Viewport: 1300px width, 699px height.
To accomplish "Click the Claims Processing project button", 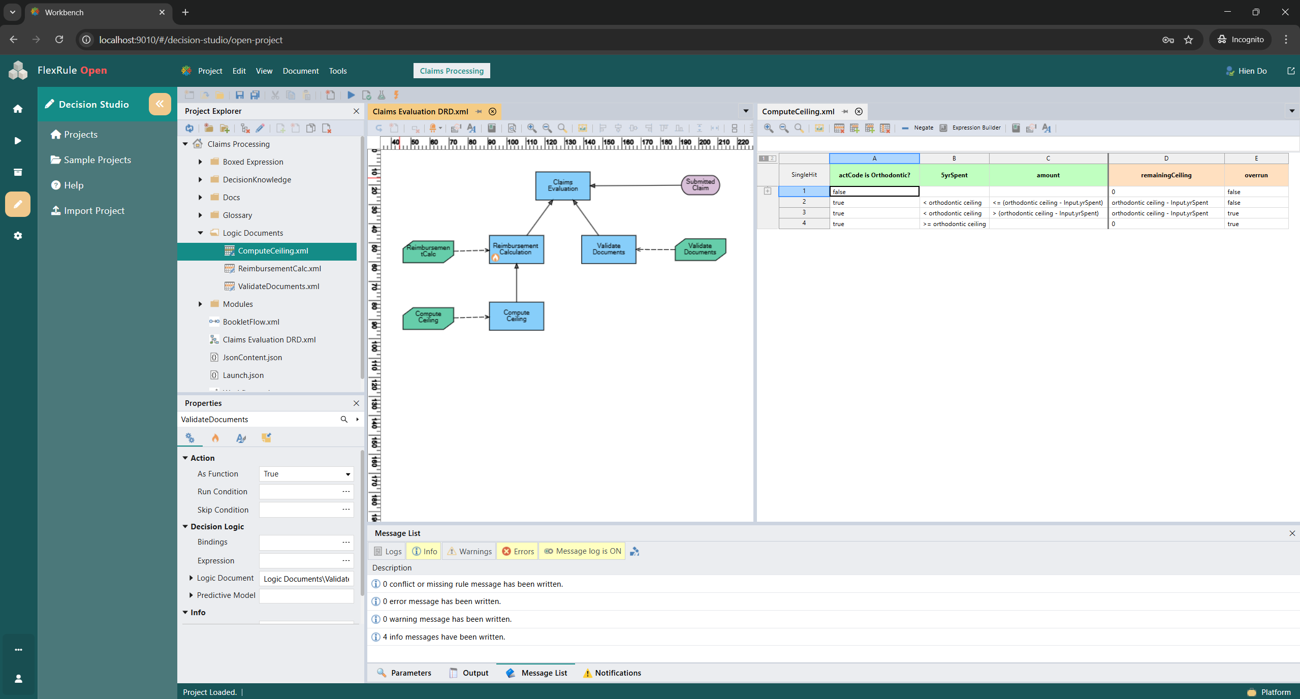I will point(452,71).
